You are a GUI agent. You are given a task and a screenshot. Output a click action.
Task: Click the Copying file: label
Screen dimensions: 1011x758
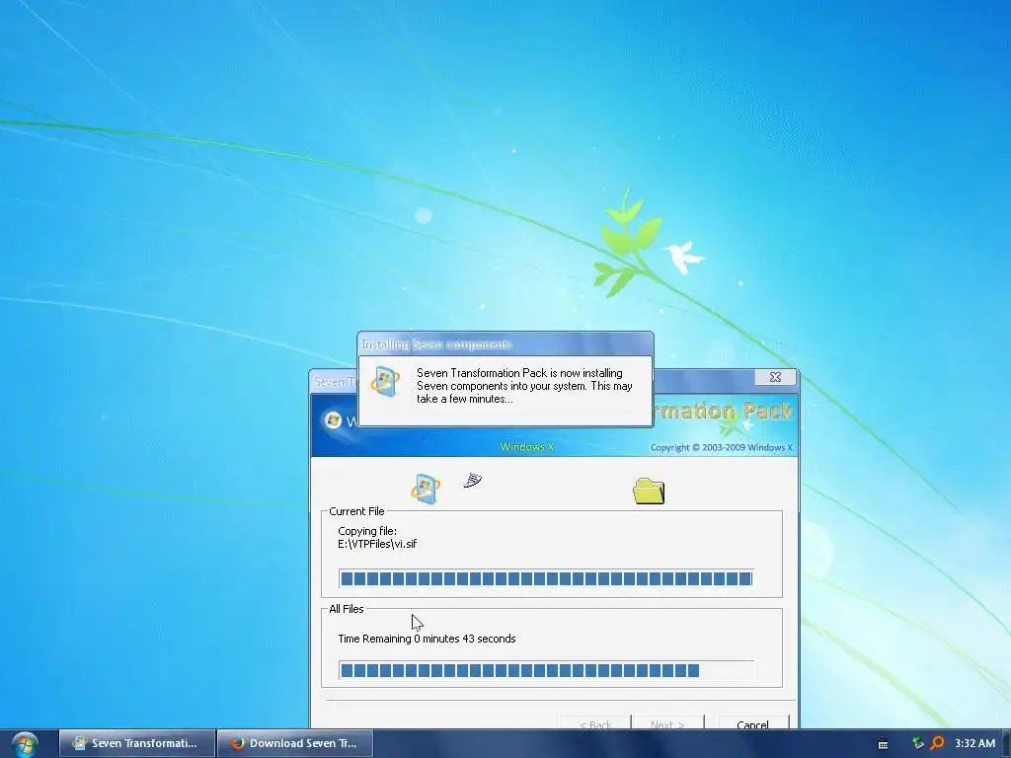[x=367, y=531]
